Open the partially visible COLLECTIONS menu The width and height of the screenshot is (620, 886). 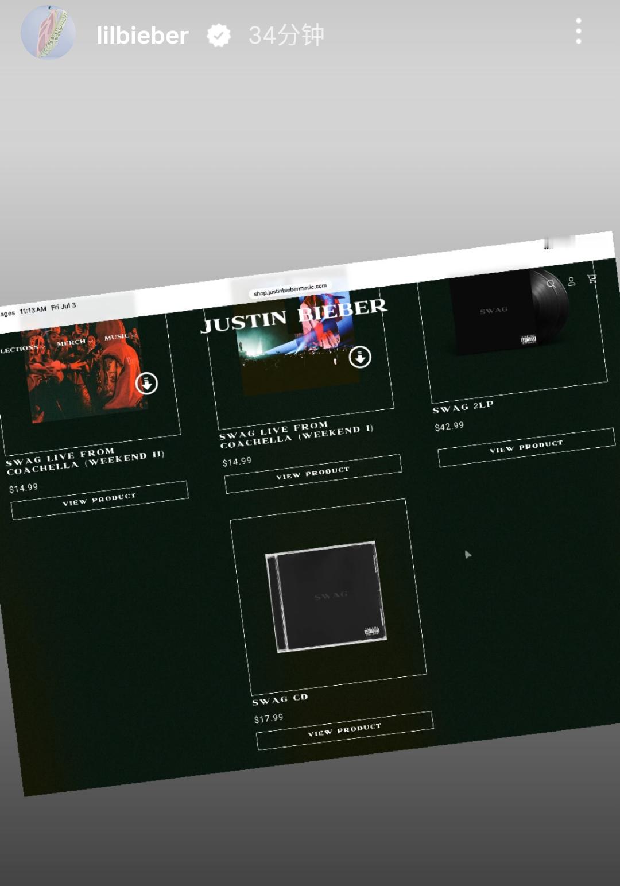[x=19, y=349]
